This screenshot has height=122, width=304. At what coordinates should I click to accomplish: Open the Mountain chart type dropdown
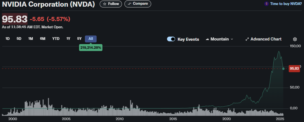tap(219, 39)
